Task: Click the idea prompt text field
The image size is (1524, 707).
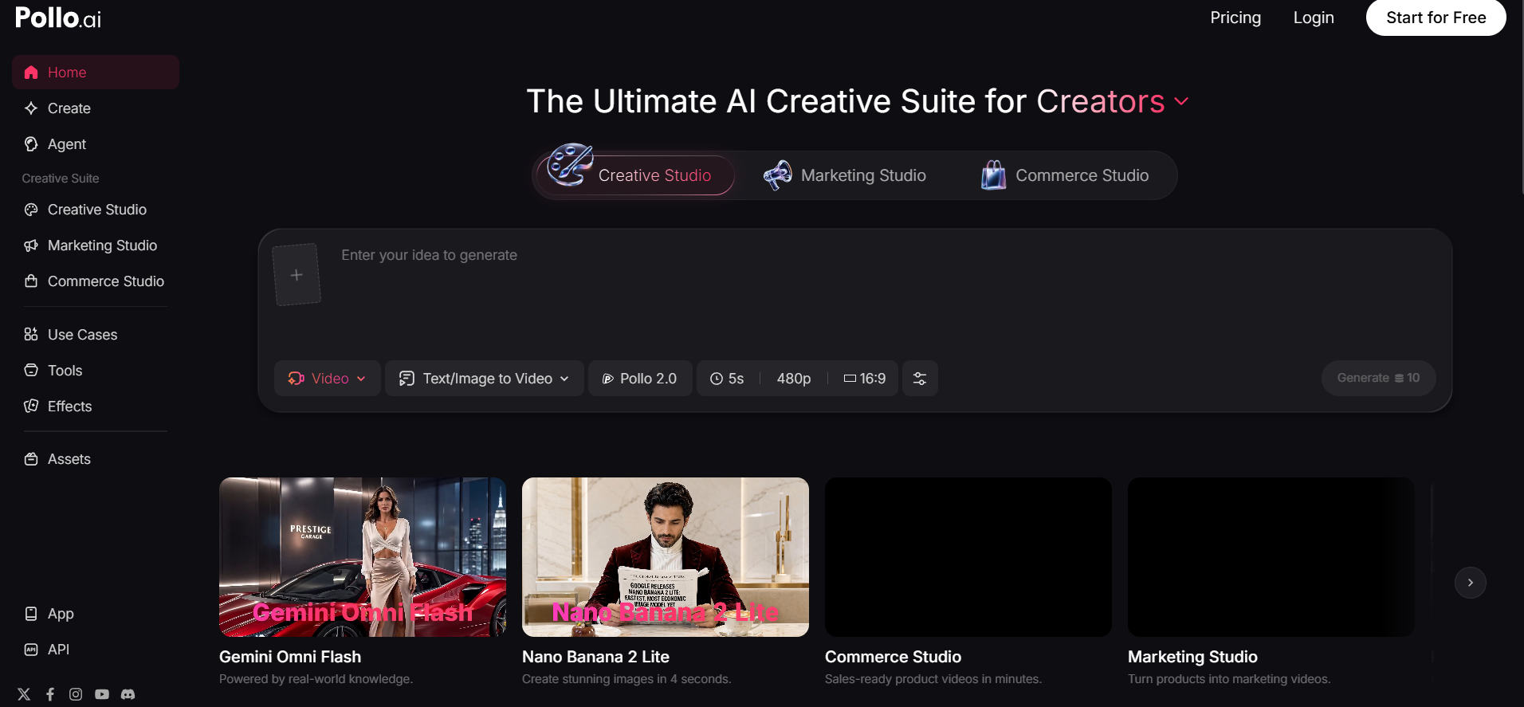Action: pos(885,295)
